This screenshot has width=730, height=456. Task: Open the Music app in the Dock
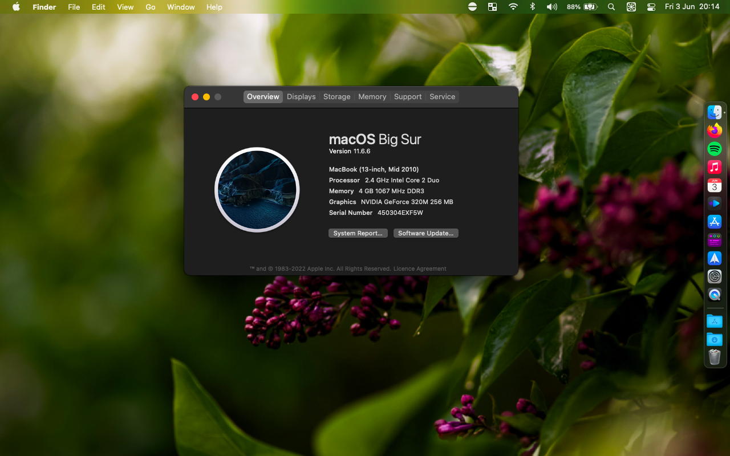tap(715, 167)
